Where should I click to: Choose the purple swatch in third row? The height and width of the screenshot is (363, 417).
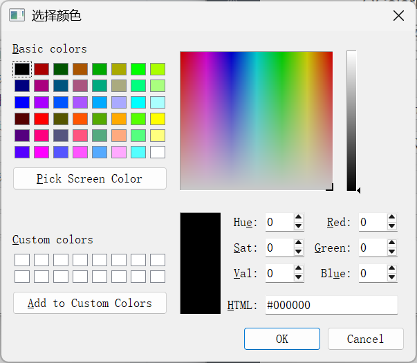[41, 102]
